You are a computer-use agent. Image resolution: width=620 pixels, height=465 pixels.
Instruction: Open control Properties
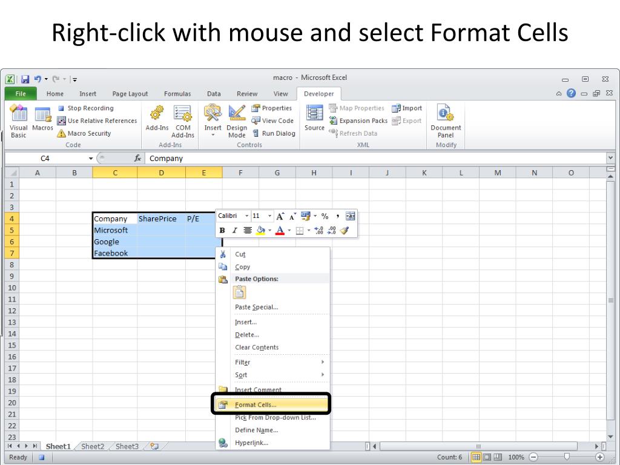[272, 108]
